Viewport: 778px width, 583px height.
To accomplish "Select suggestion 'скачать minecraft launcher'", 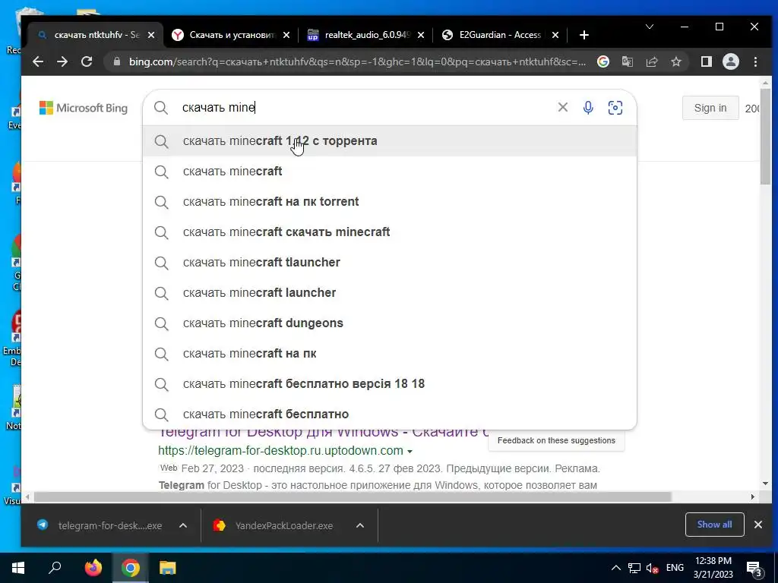I will point(390,292).
